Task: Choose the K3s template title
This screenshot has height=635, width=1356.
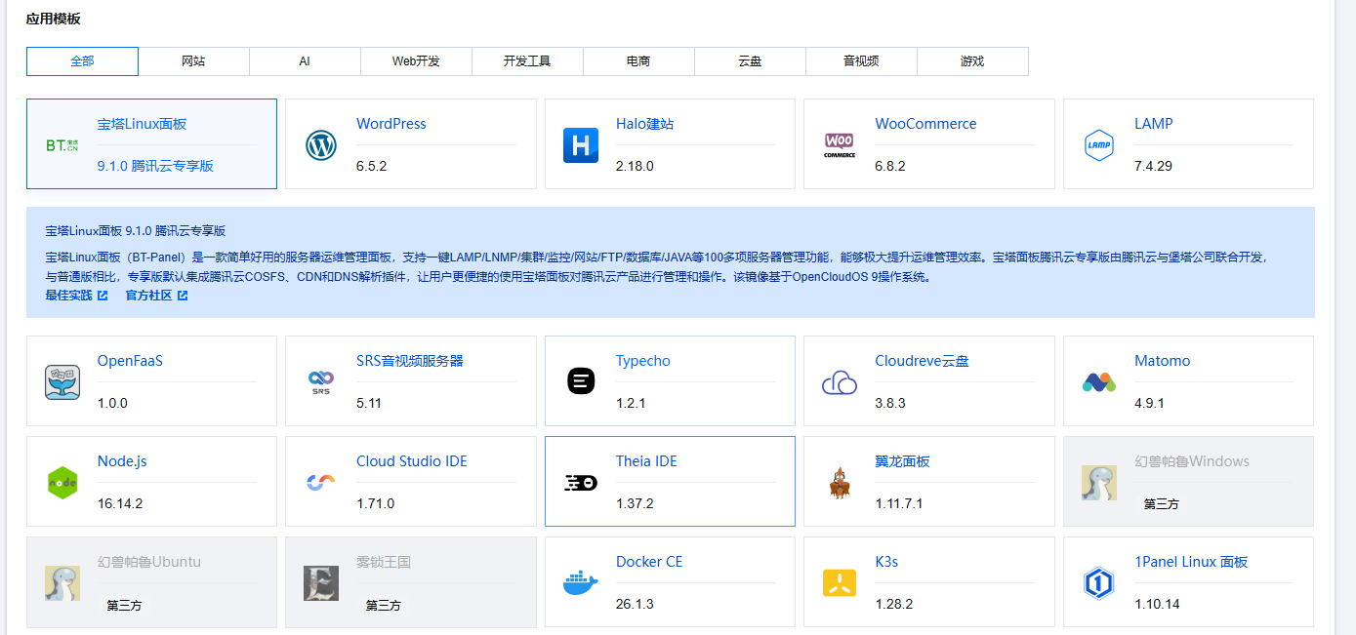Action: pos(886,562)
